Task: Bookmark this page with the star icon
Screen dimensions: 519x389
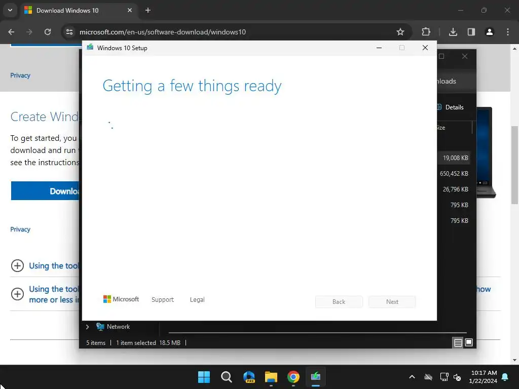Action: click(x=400, y=32)
